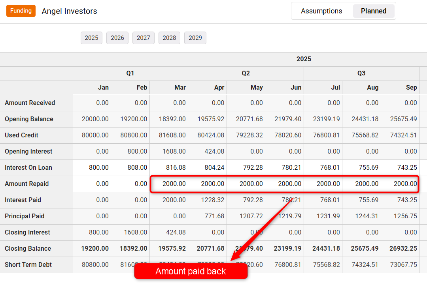The height and width of the screenshot is (287, 427).
Task: Click the Q1 quarter header
Action: pos(130,73)
